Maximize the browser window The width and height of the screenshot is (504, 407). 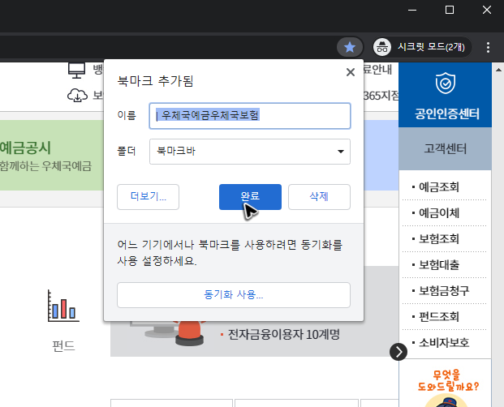coord(450,10)
